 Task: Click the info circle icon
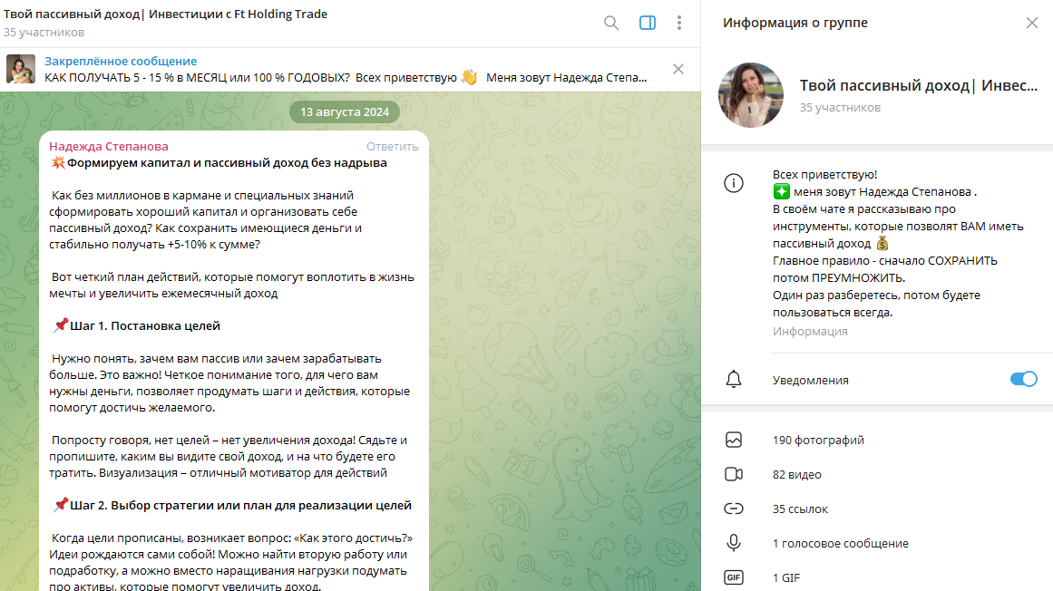(x=734, y=183)
